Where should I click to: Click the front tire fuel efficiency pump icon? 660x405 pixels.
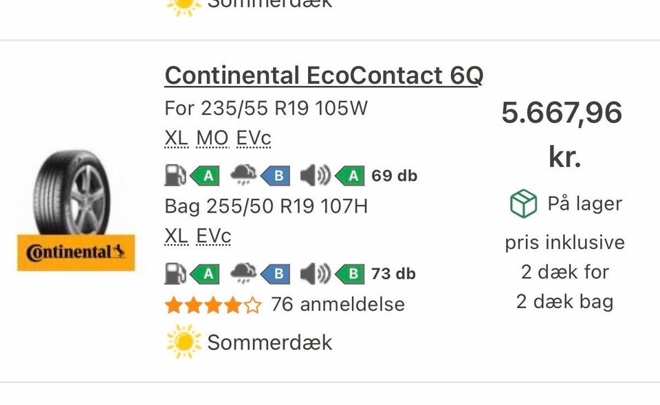click(175, 175)
